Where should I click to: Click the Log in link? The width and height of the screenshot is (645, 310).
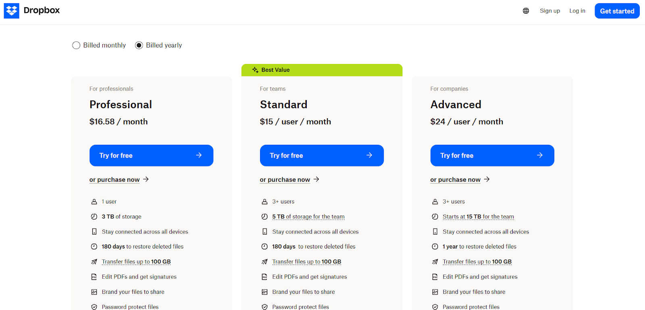click(577, 11)
